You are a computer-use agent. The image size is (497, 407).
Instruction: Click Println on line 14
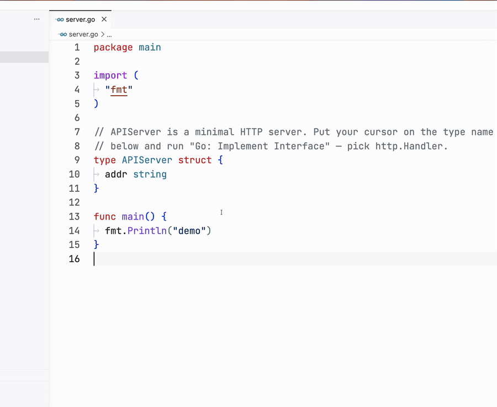(x=147, y=231)
